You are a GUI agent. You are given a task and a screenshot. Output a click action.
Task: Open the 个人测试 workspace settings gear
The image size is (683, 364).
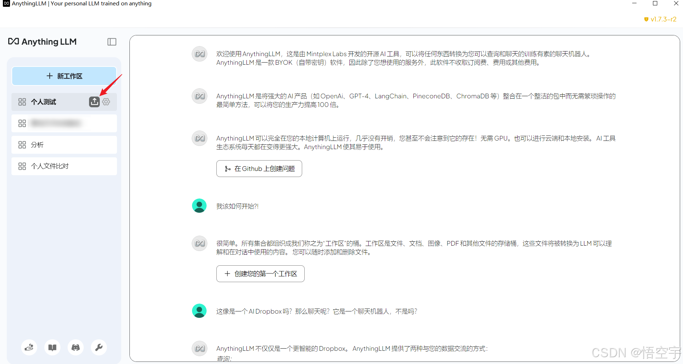click(x=106, y=102)
